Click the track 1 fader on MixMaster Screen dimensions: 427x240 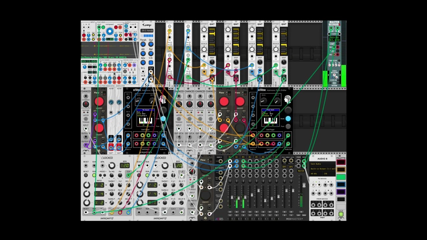click(232, 197)
